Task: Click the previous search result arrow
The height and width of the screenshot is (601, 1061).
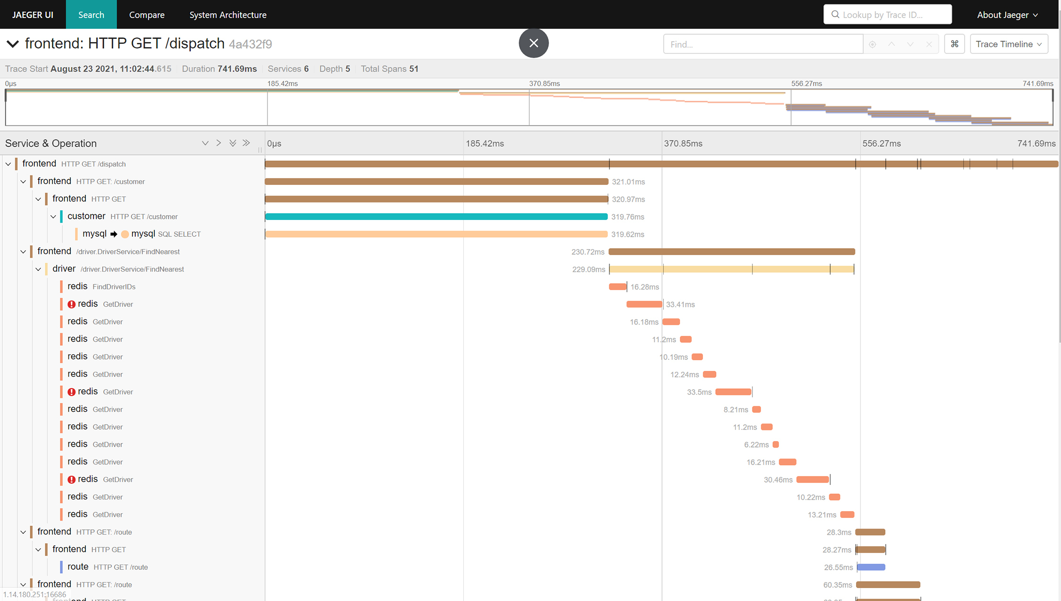Action: (891, 44)
